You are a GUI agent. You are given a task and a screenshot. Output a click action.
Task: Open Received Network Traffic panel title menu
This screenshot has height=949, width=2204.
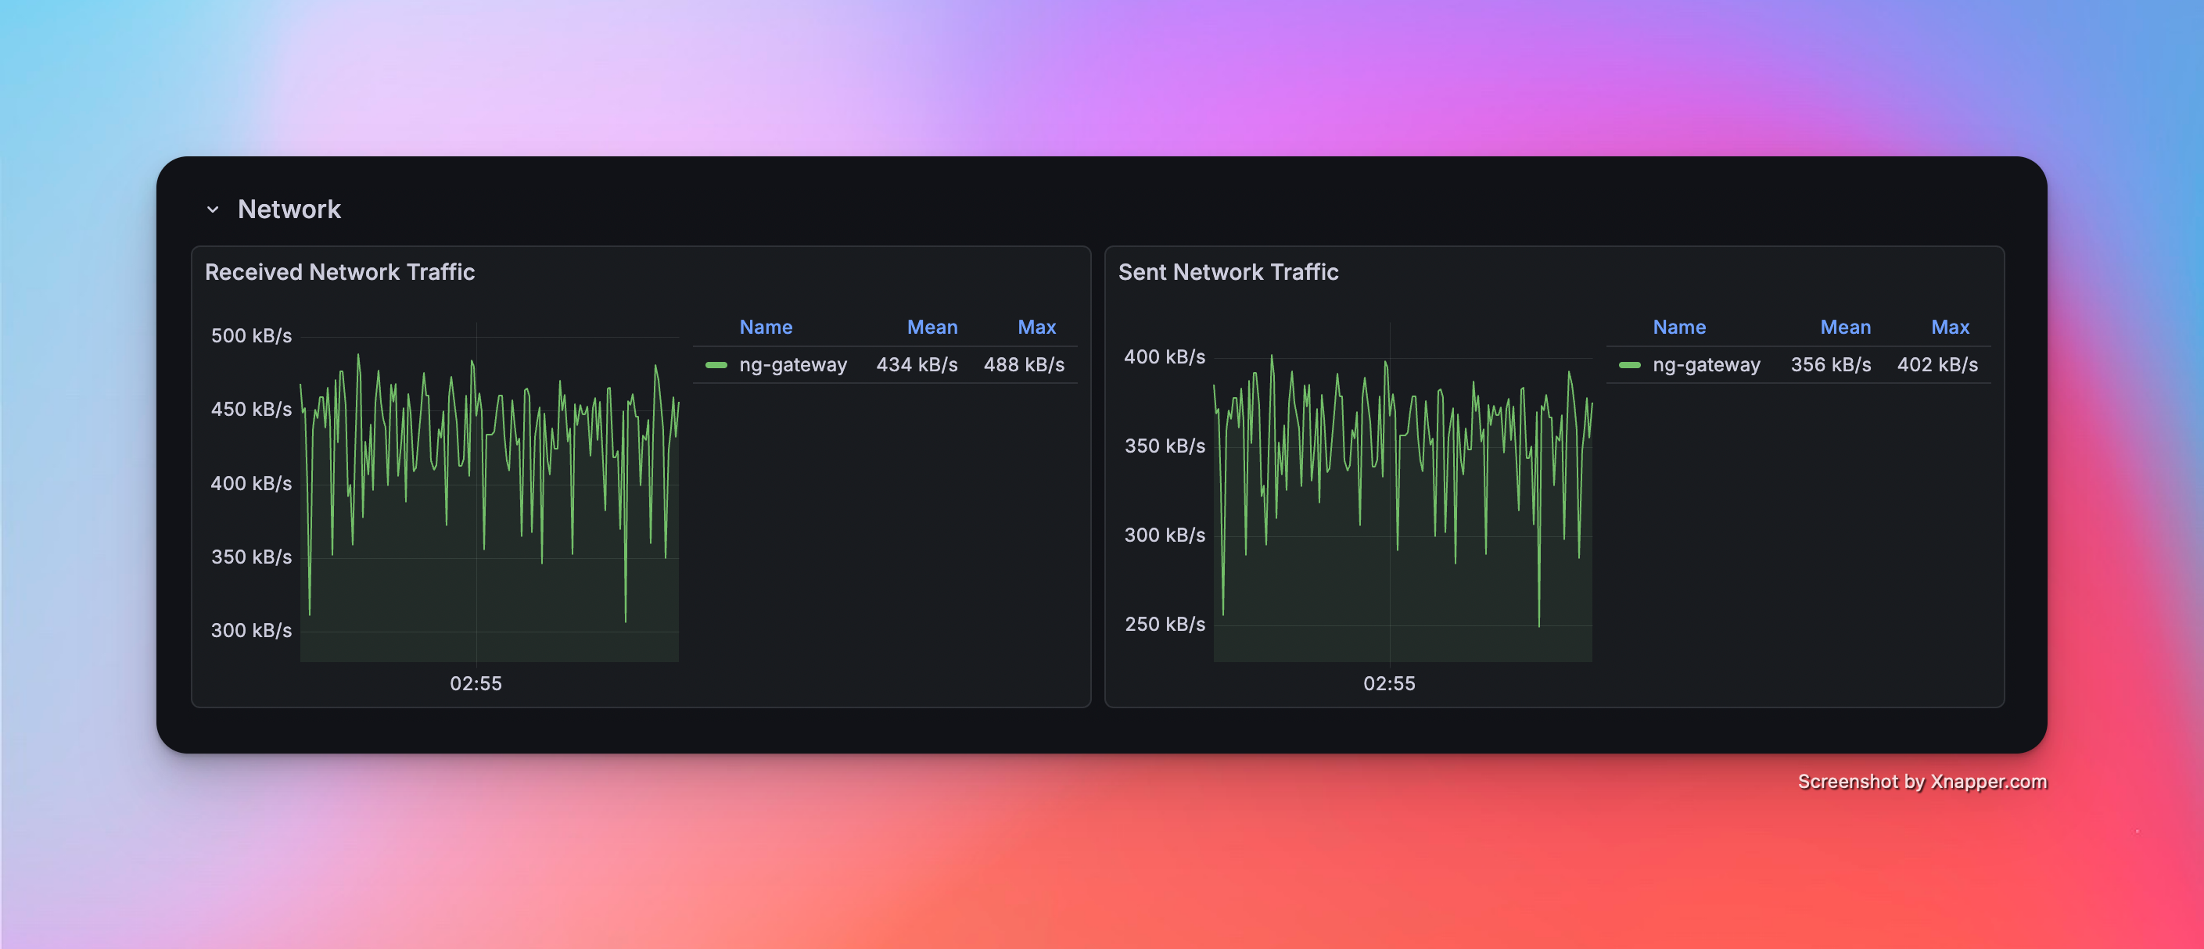click(x=339, y=272)
